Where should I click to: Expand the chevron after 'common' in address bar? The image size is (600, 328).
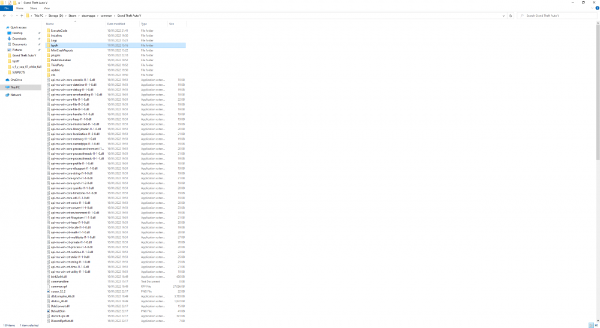coord(115,16)
